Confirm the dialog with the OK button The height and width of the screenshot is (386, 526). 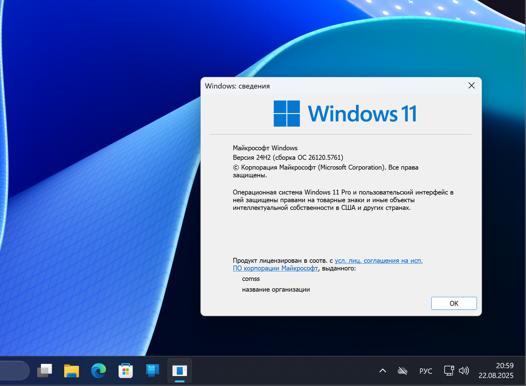tap(454, 303)
